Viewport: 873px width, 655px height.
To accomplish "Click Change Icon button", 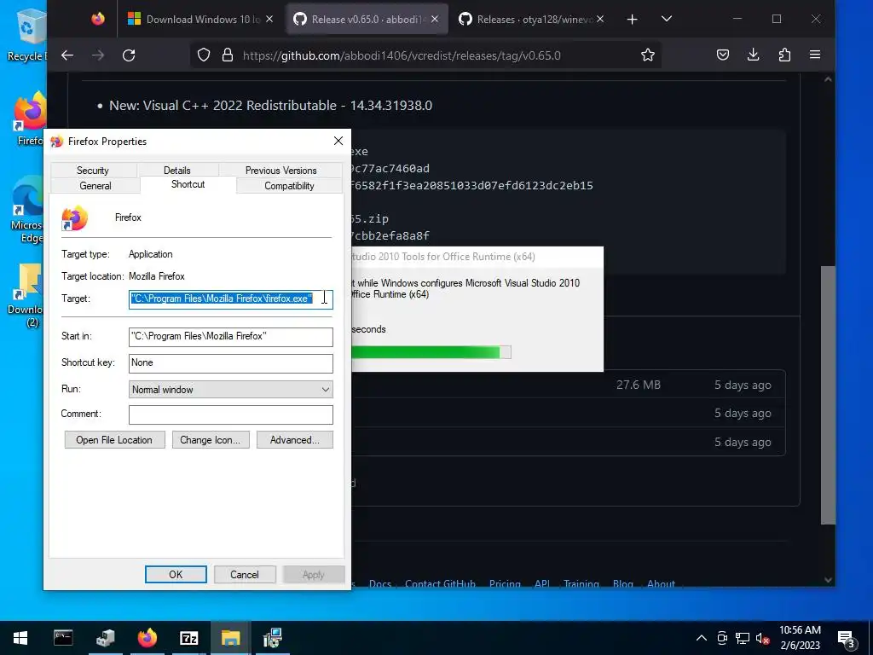I will (211, 440).
